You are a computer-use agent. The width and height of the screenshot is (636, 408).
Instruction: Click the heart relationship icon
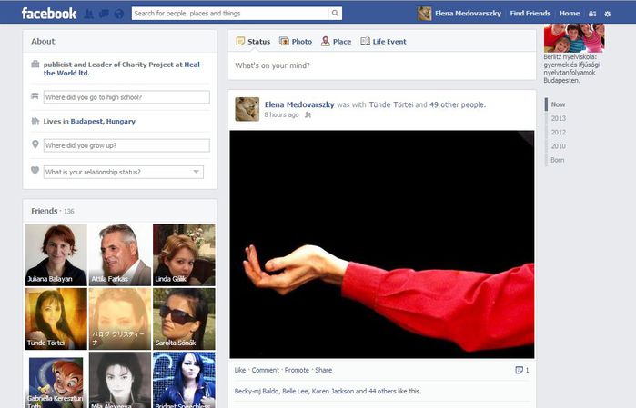click(x=35, y=171)
